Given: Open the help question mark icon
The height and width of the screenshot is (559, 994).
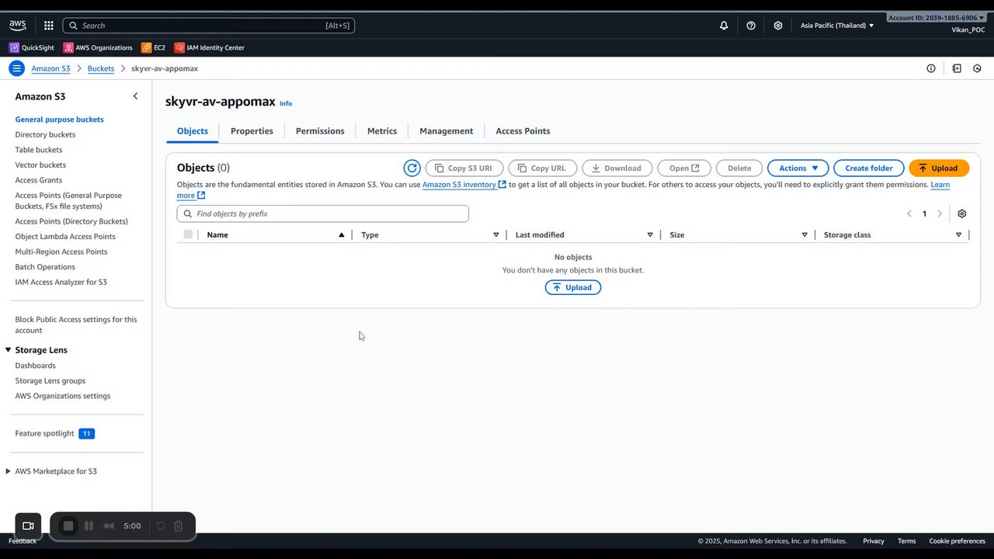Looking at the screenshot, I should click(751, 26).
